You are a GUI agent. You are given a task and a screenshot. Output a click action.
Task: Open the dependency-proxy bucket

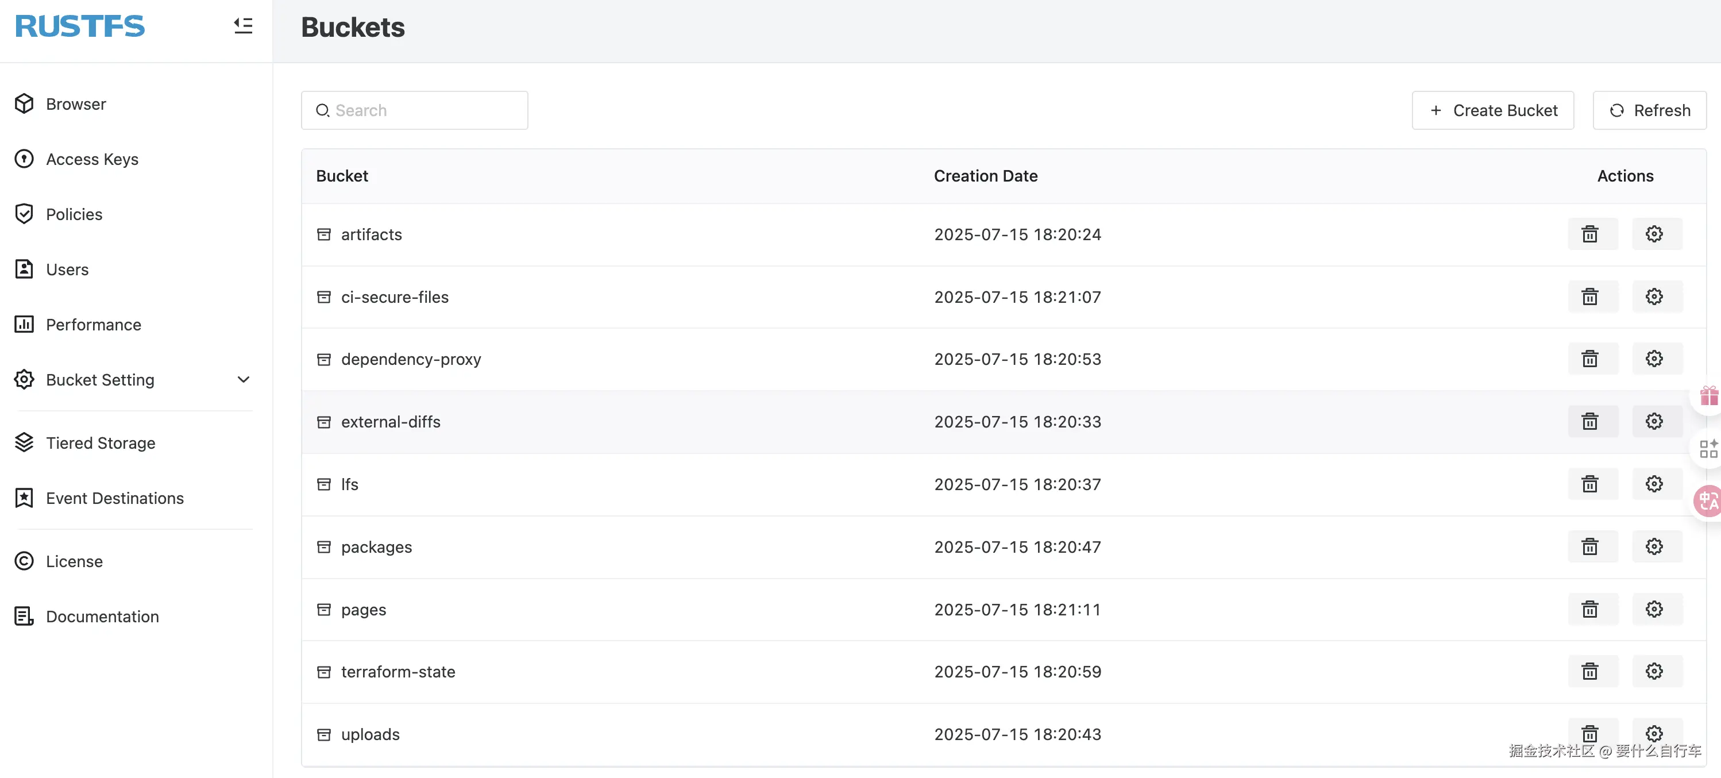coord(411,359)
